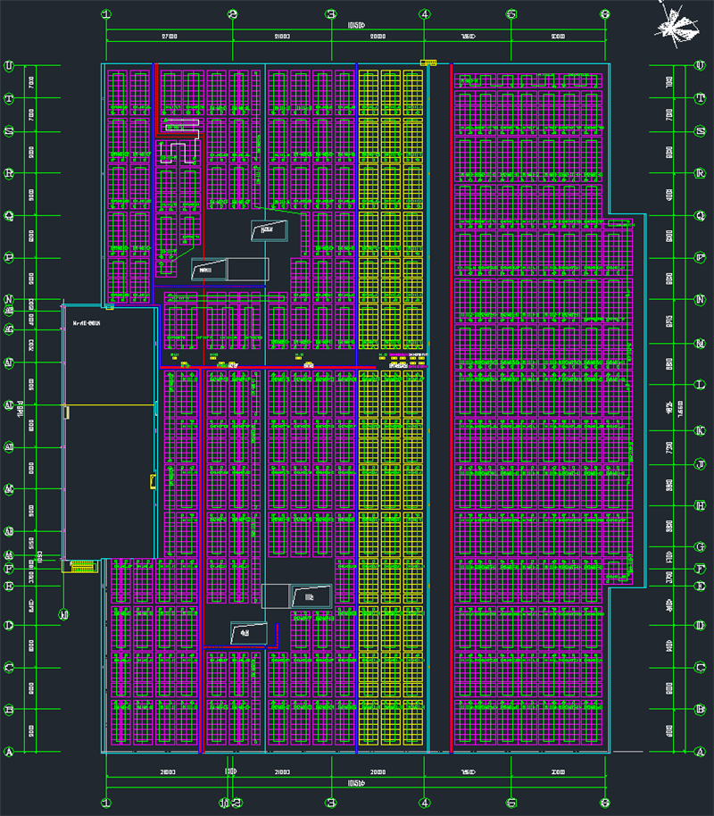714x816 pixels.
Task: Click grid bubble 5 on the bottom axis
Action: point(511,802)
